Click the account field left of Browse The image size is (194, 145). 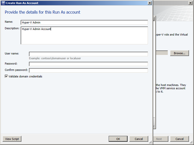pyautogui.click(x=162, y=53)
